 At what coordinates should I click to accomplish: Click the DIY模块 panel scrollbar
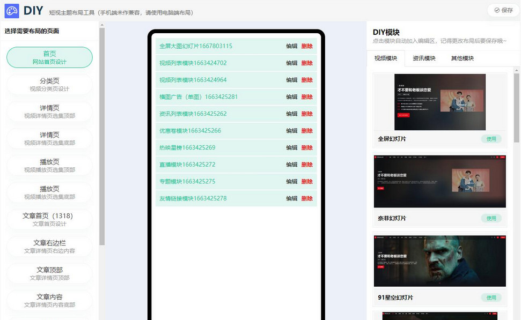(516, 108)
